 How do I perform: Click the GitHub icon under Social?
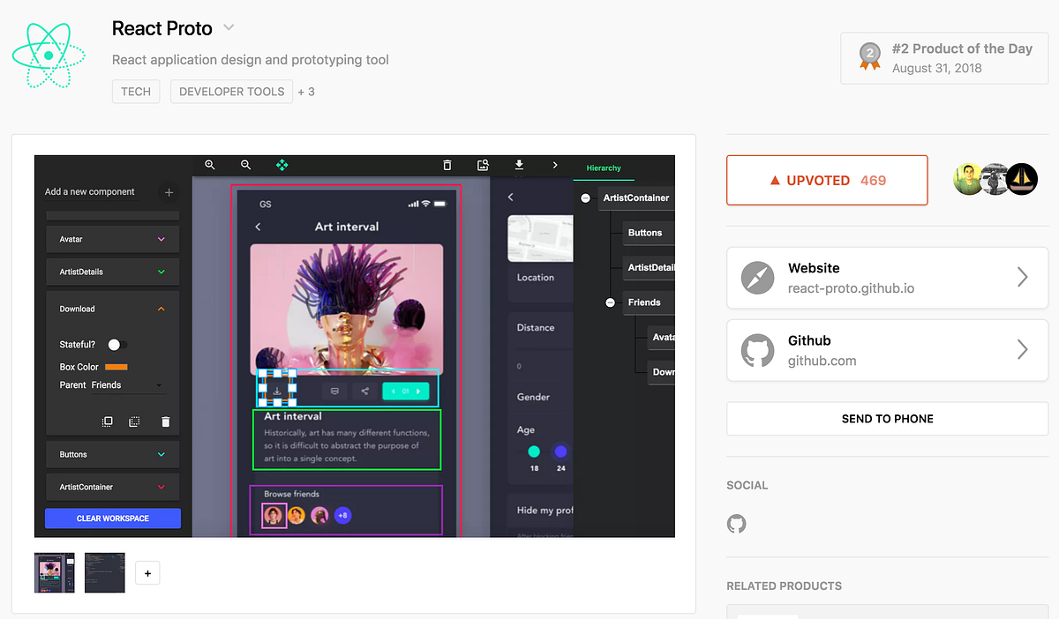[x=737, y=523]
